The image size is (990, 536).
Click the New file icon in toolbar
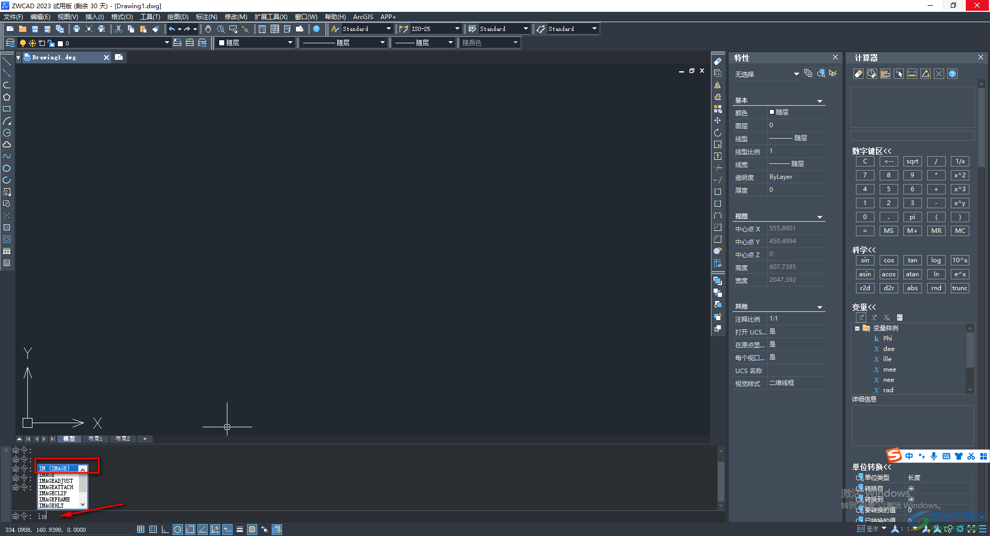(10, 29)
